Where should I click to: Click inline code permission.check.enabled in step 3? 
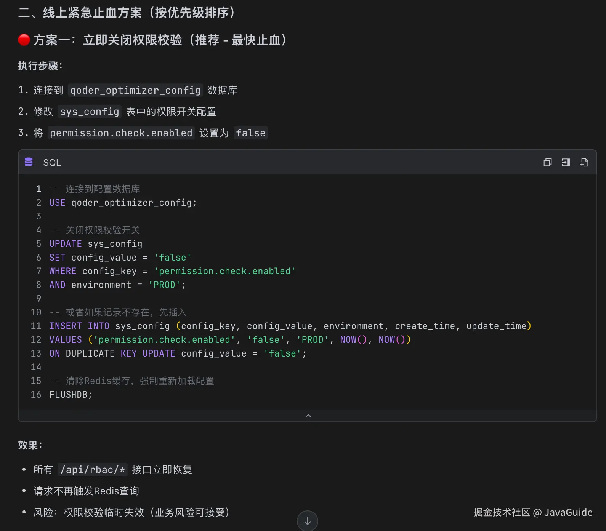(121, 133)
